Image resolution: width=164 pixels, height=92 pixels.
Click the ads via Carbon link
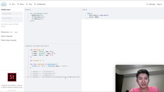[12, 90]
